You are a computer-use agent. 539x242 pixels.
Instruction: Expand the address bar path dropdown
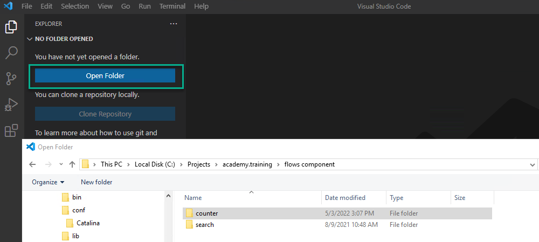[533, 164]
